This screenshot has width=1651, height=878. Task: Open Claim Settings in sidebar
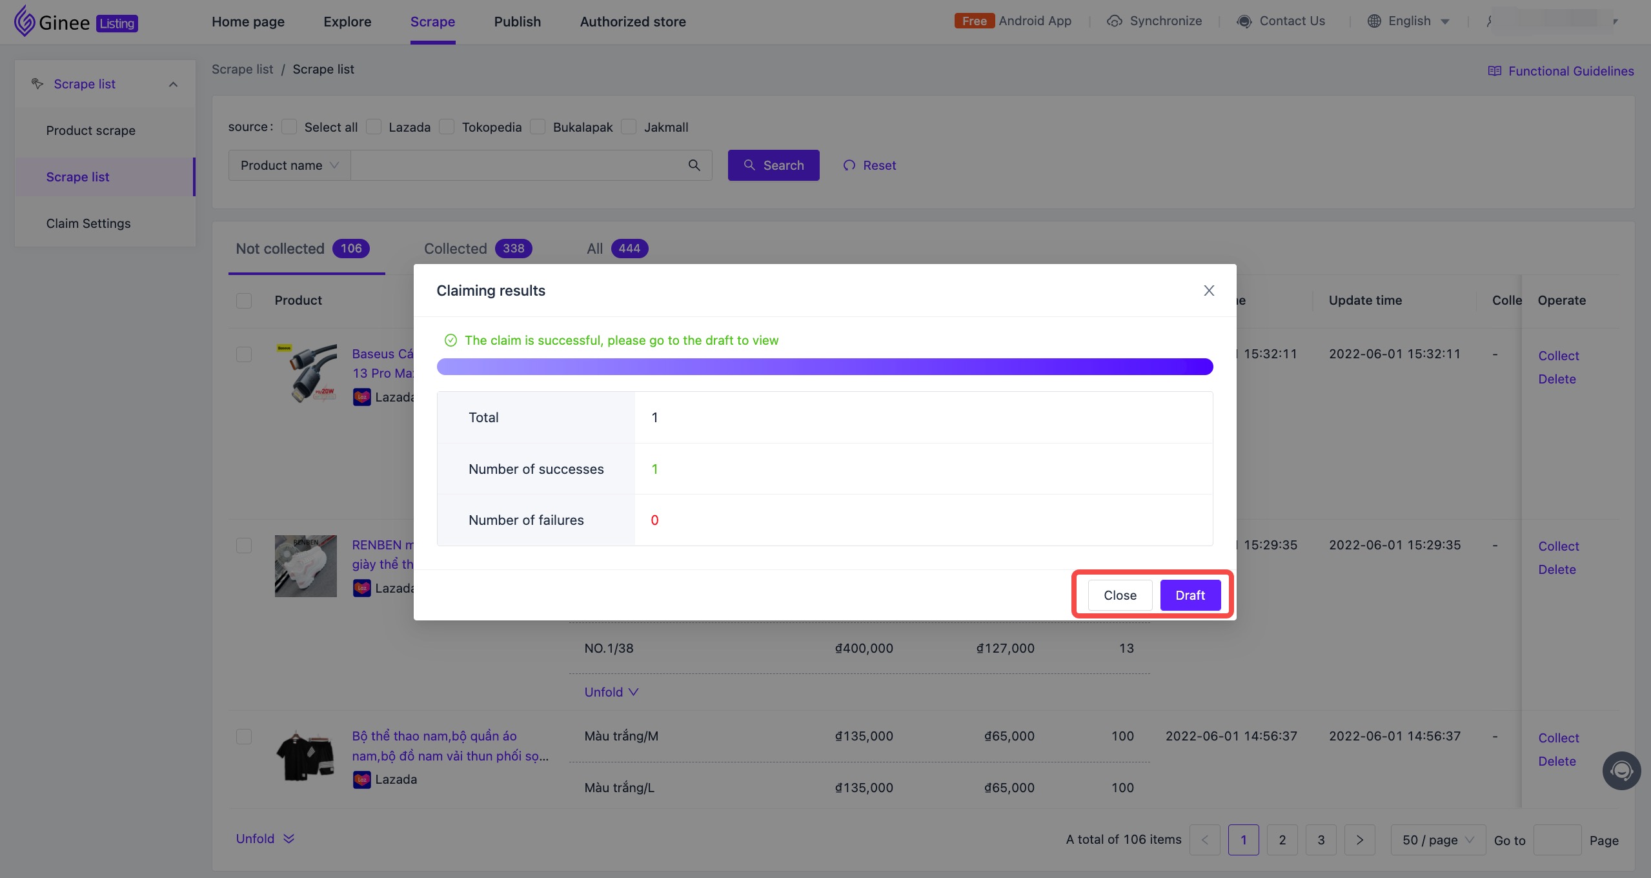[x=88, y=223]
